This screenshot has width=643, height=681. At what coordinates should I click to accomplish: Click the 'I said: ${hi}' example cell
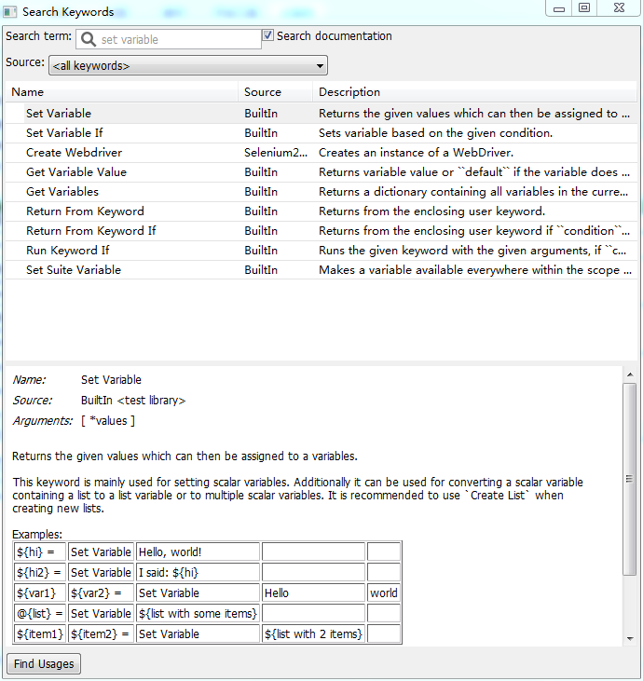(198, 572)
